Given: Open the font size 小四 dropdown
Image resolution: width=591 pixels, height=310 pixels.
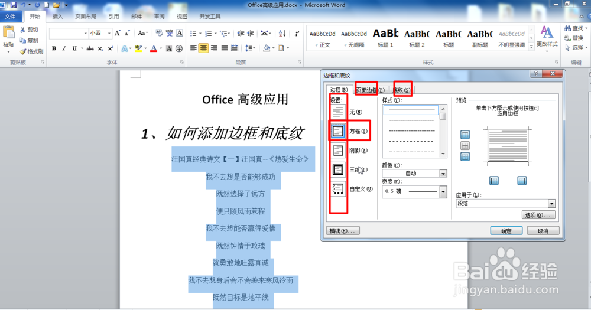Looking at the screenshot, I should tap(109, 34).
